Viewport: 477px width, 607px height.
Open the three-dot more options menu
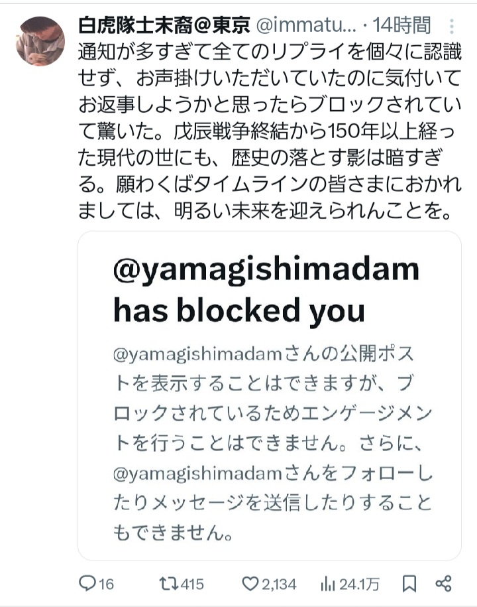point(451,27)
